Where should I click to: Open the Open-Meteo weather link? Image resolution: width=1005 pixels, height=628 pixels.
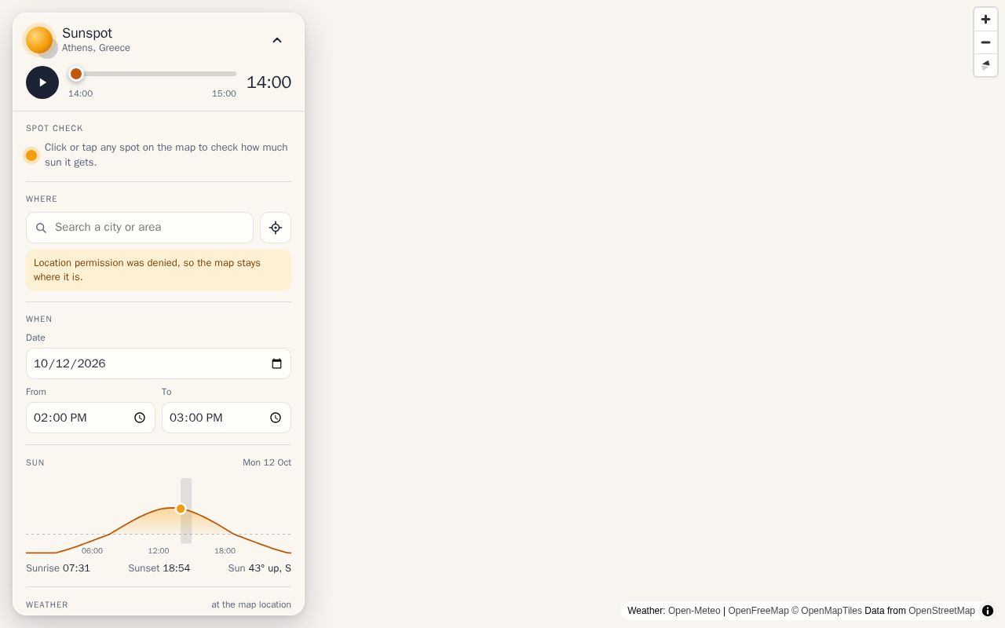694,611
